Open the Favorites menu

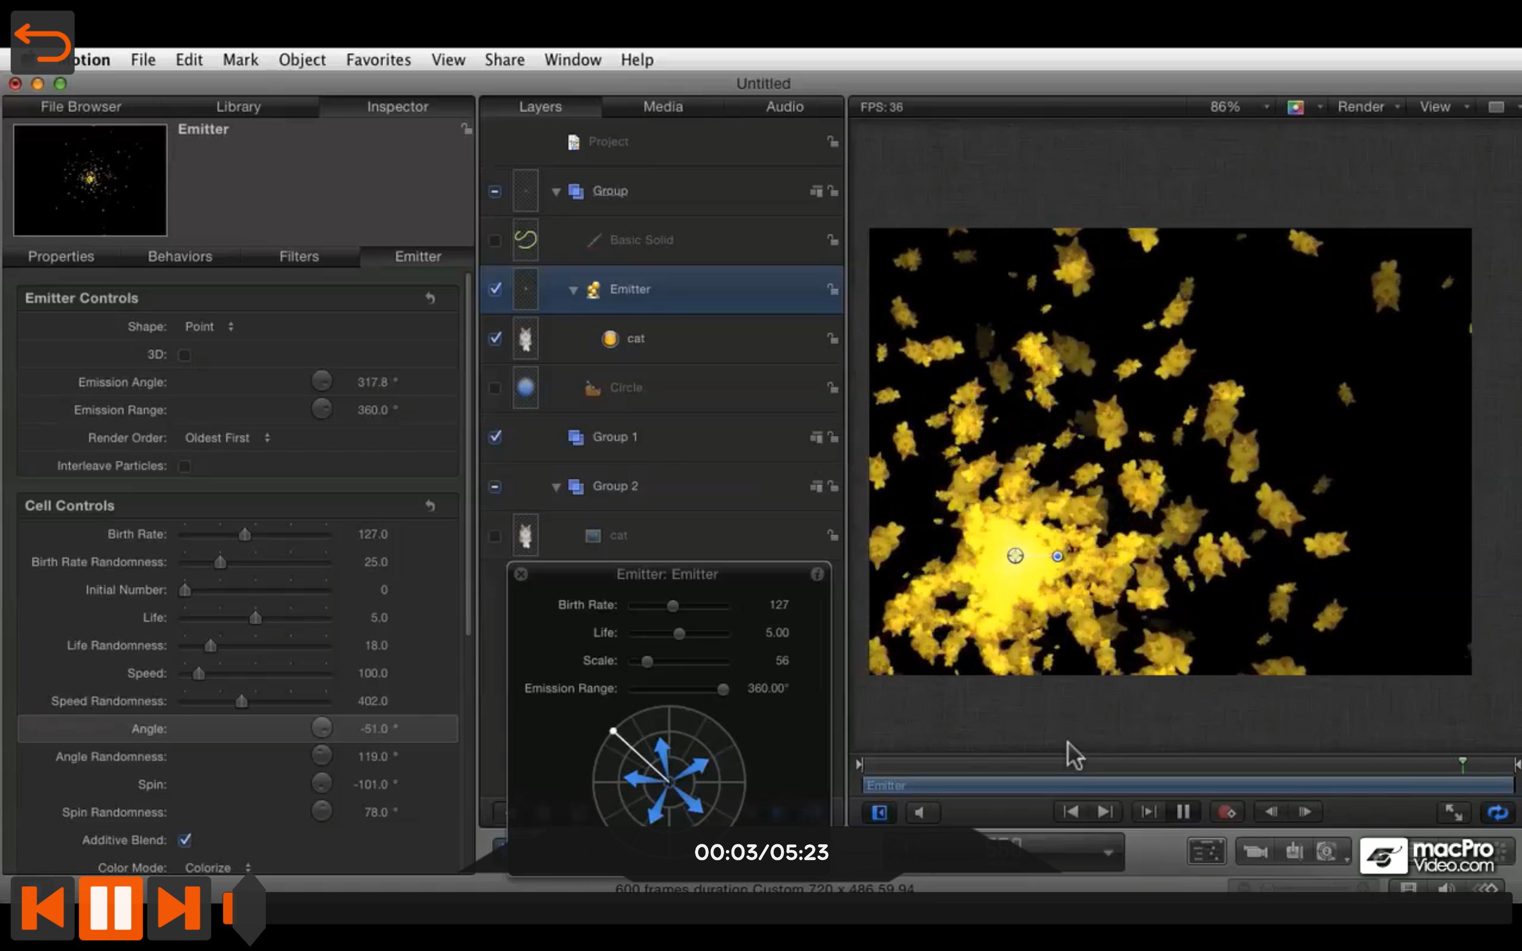pos(378,60)
